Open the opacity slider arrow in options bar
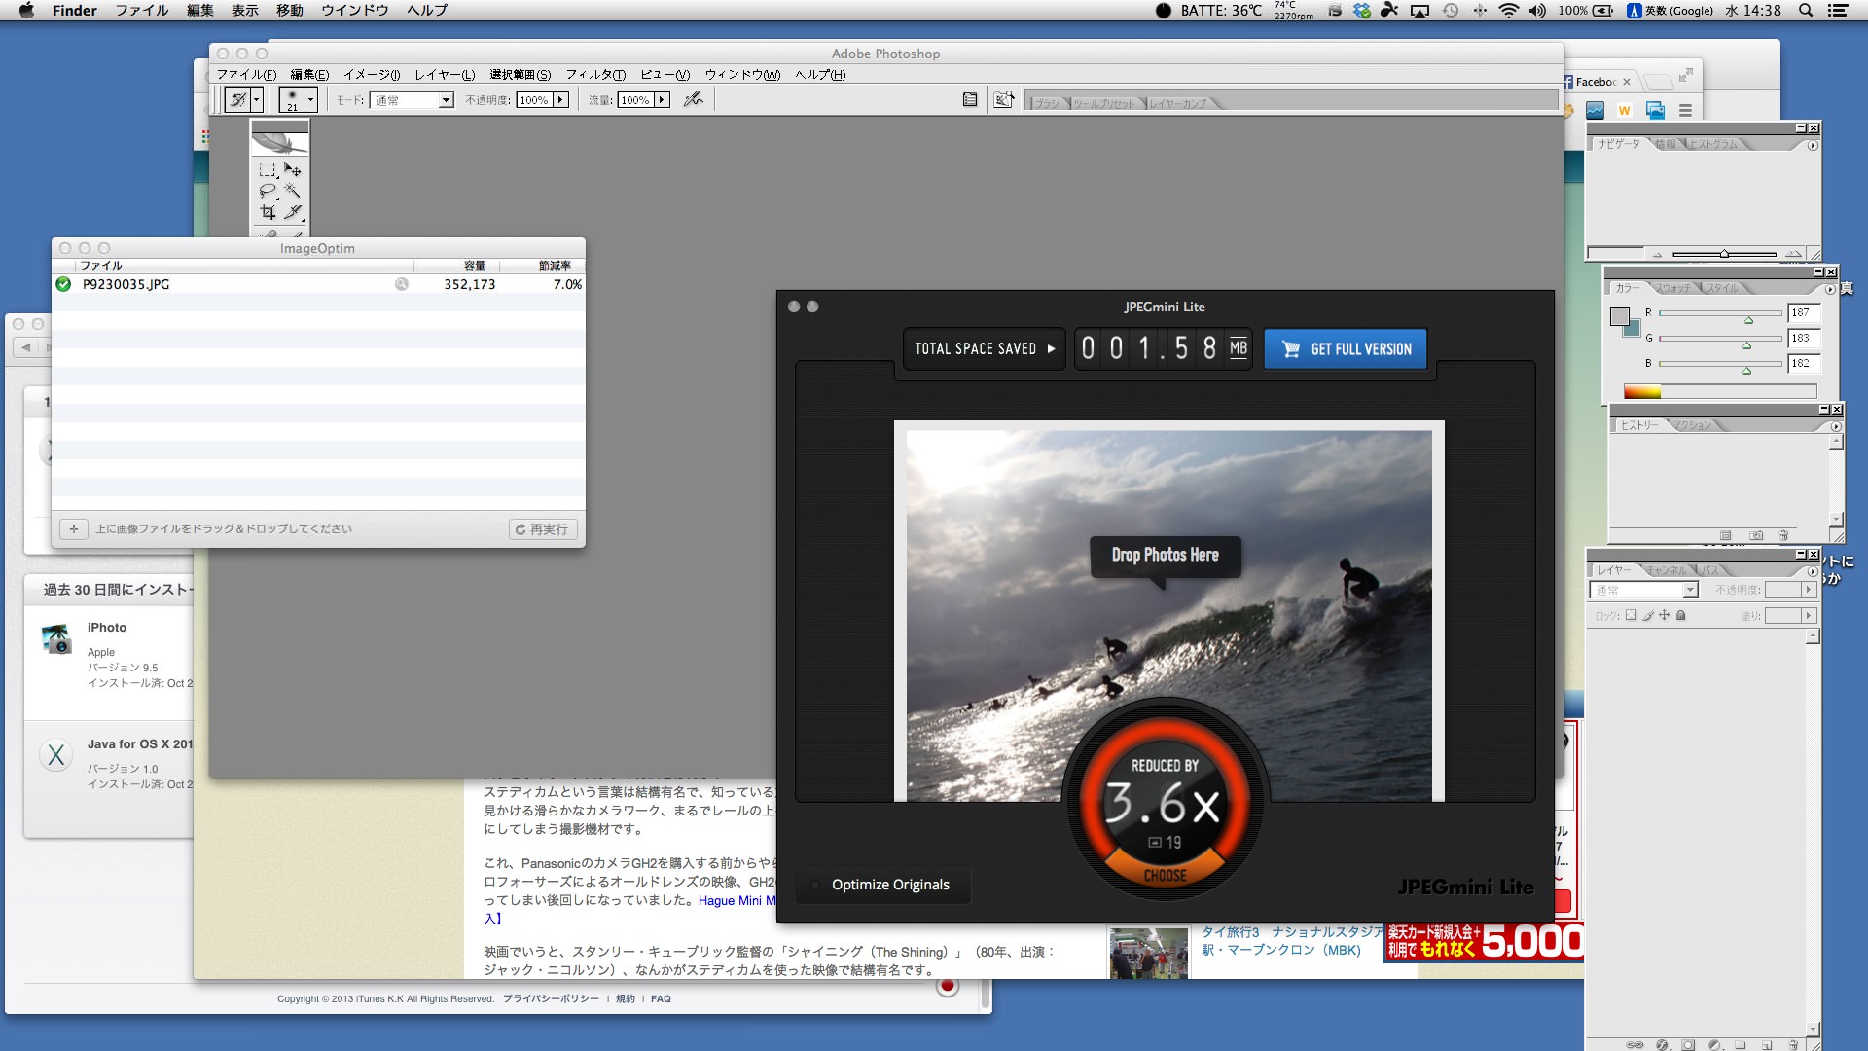The height and width of the screenshot is (1051, 1868). (561, 100)
